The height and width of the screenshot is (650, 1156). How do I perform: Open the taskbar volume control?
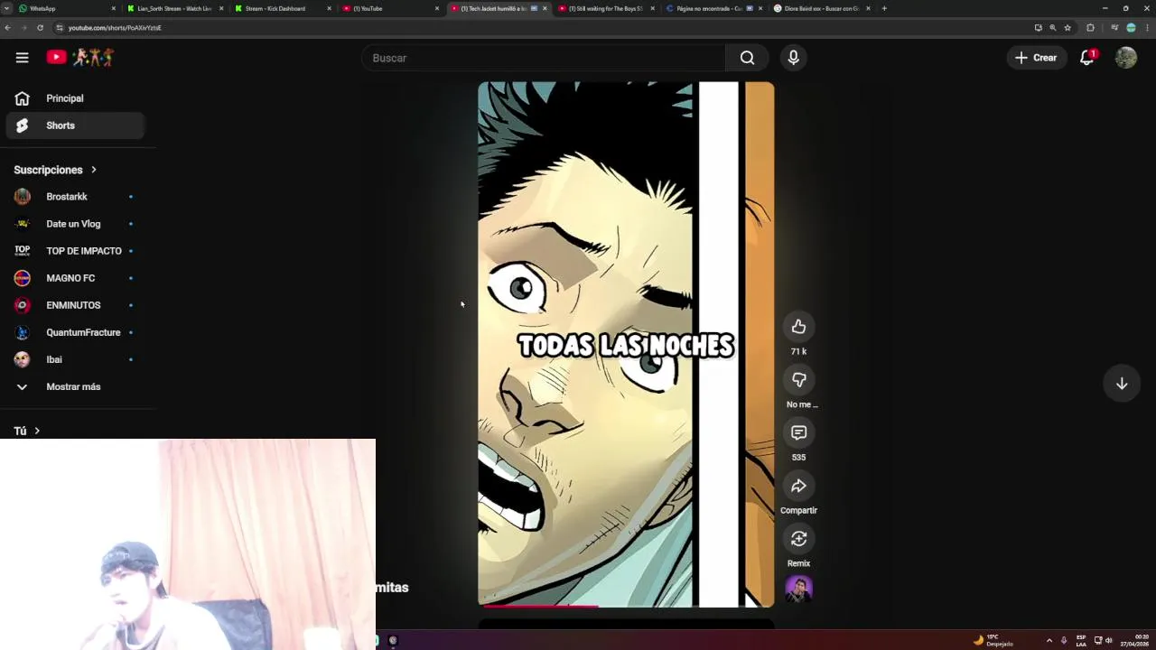[1109, 640]
